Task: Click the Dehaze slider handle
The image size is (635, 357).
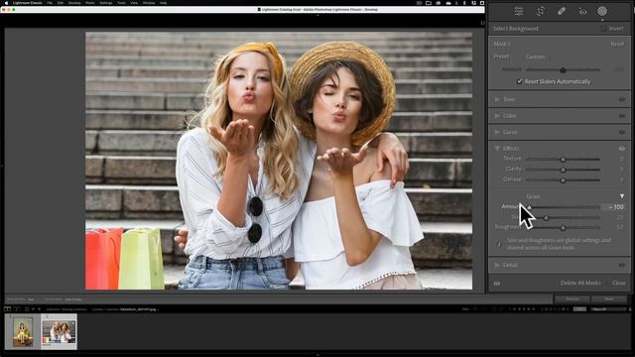Action: pos(563,180)
